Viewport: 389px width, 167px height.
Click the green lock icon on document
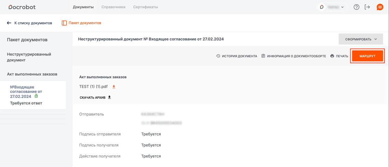tap(36, 96)
